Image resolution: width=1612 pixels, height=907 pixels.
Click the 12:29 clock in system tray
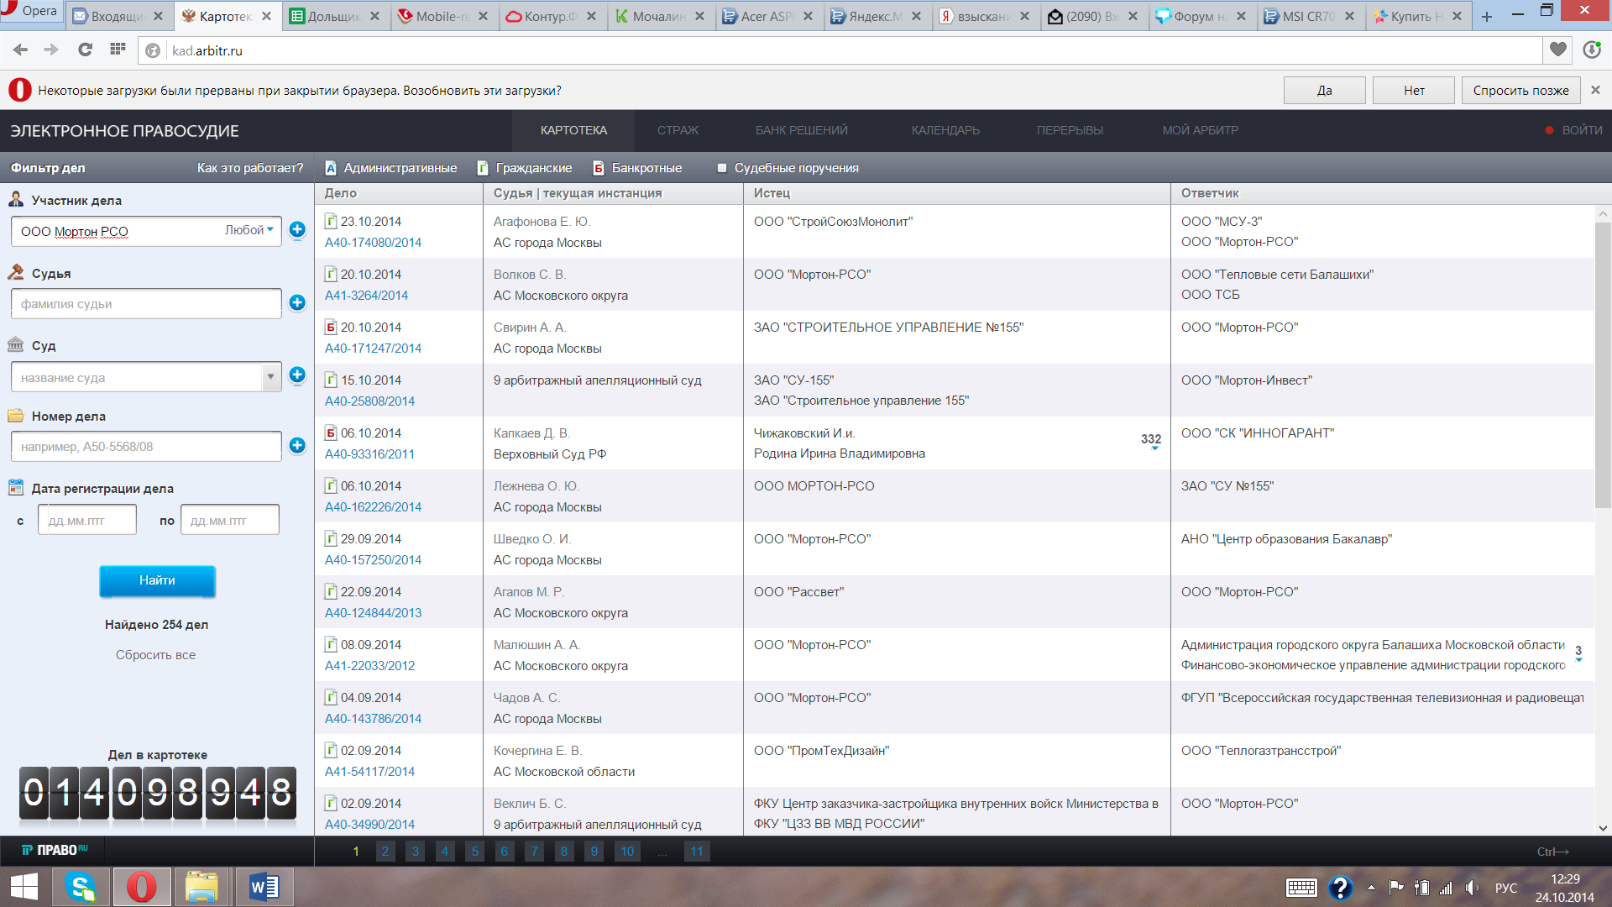1565,879
